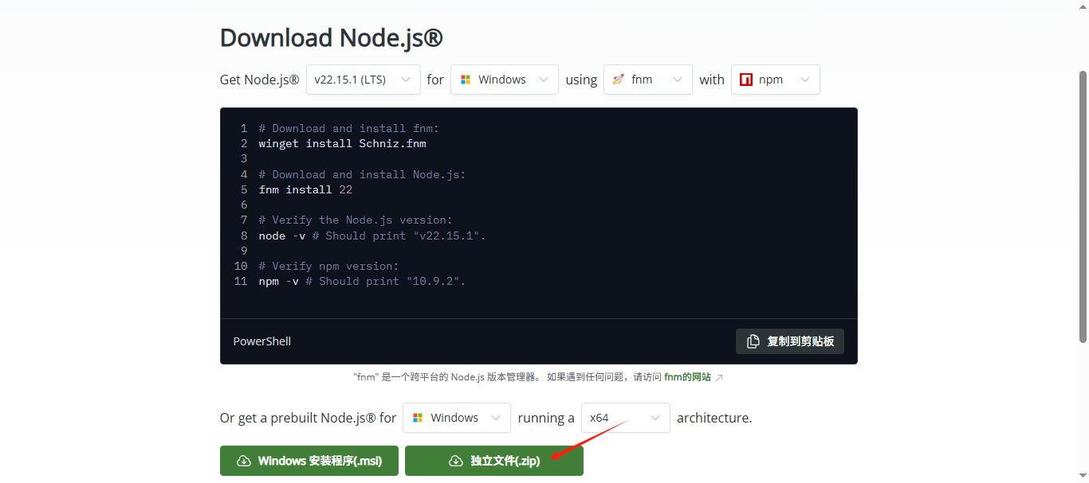Click the page vertical scrollbar thumb
Image resolution: width=1089 pixels, height=483 pixels.
tap(1083, 206)
